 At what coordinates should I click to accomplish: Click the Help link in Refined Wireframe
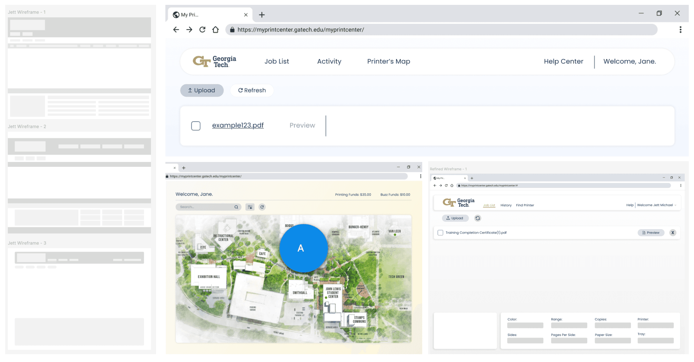(630, 205)
